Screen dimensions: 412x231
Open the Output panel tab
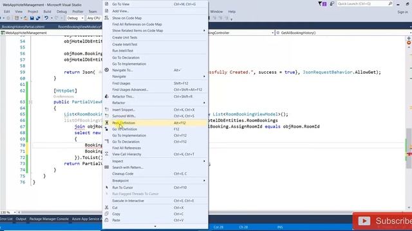(21, 219)
